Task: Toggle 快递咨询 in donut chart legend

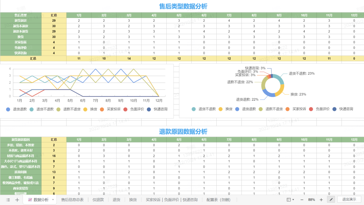Action: pyautogui.click(x=343, y=109)
